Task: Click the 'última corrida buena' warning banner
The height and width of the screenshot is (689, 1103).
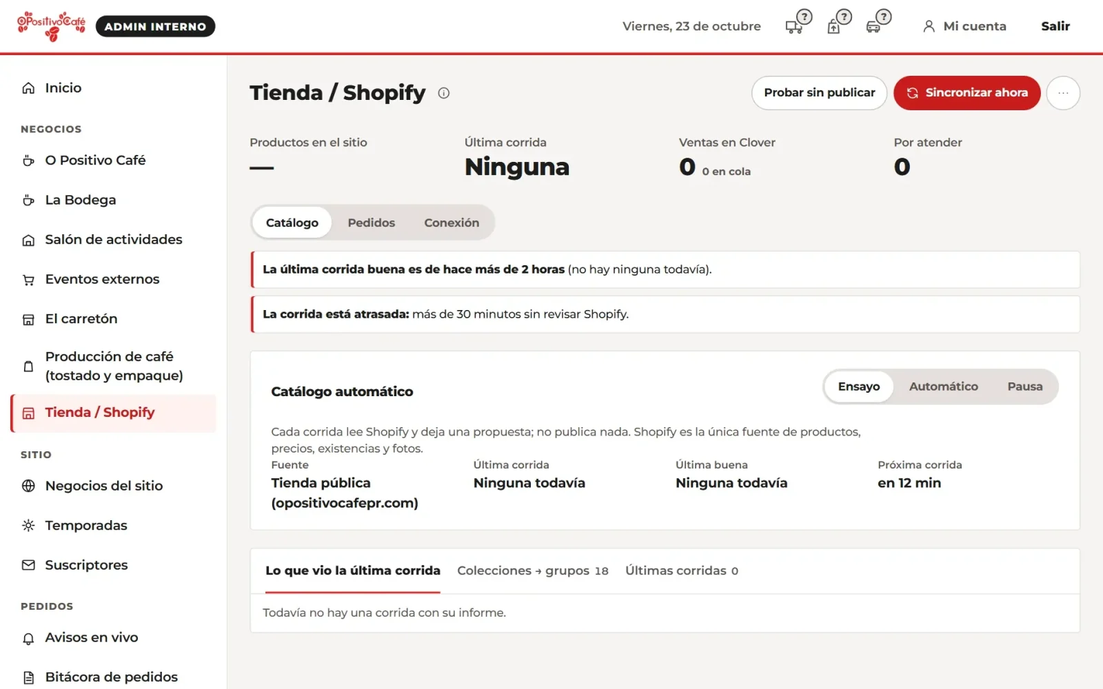Action: pyautogui.click(x=665, y=269)
